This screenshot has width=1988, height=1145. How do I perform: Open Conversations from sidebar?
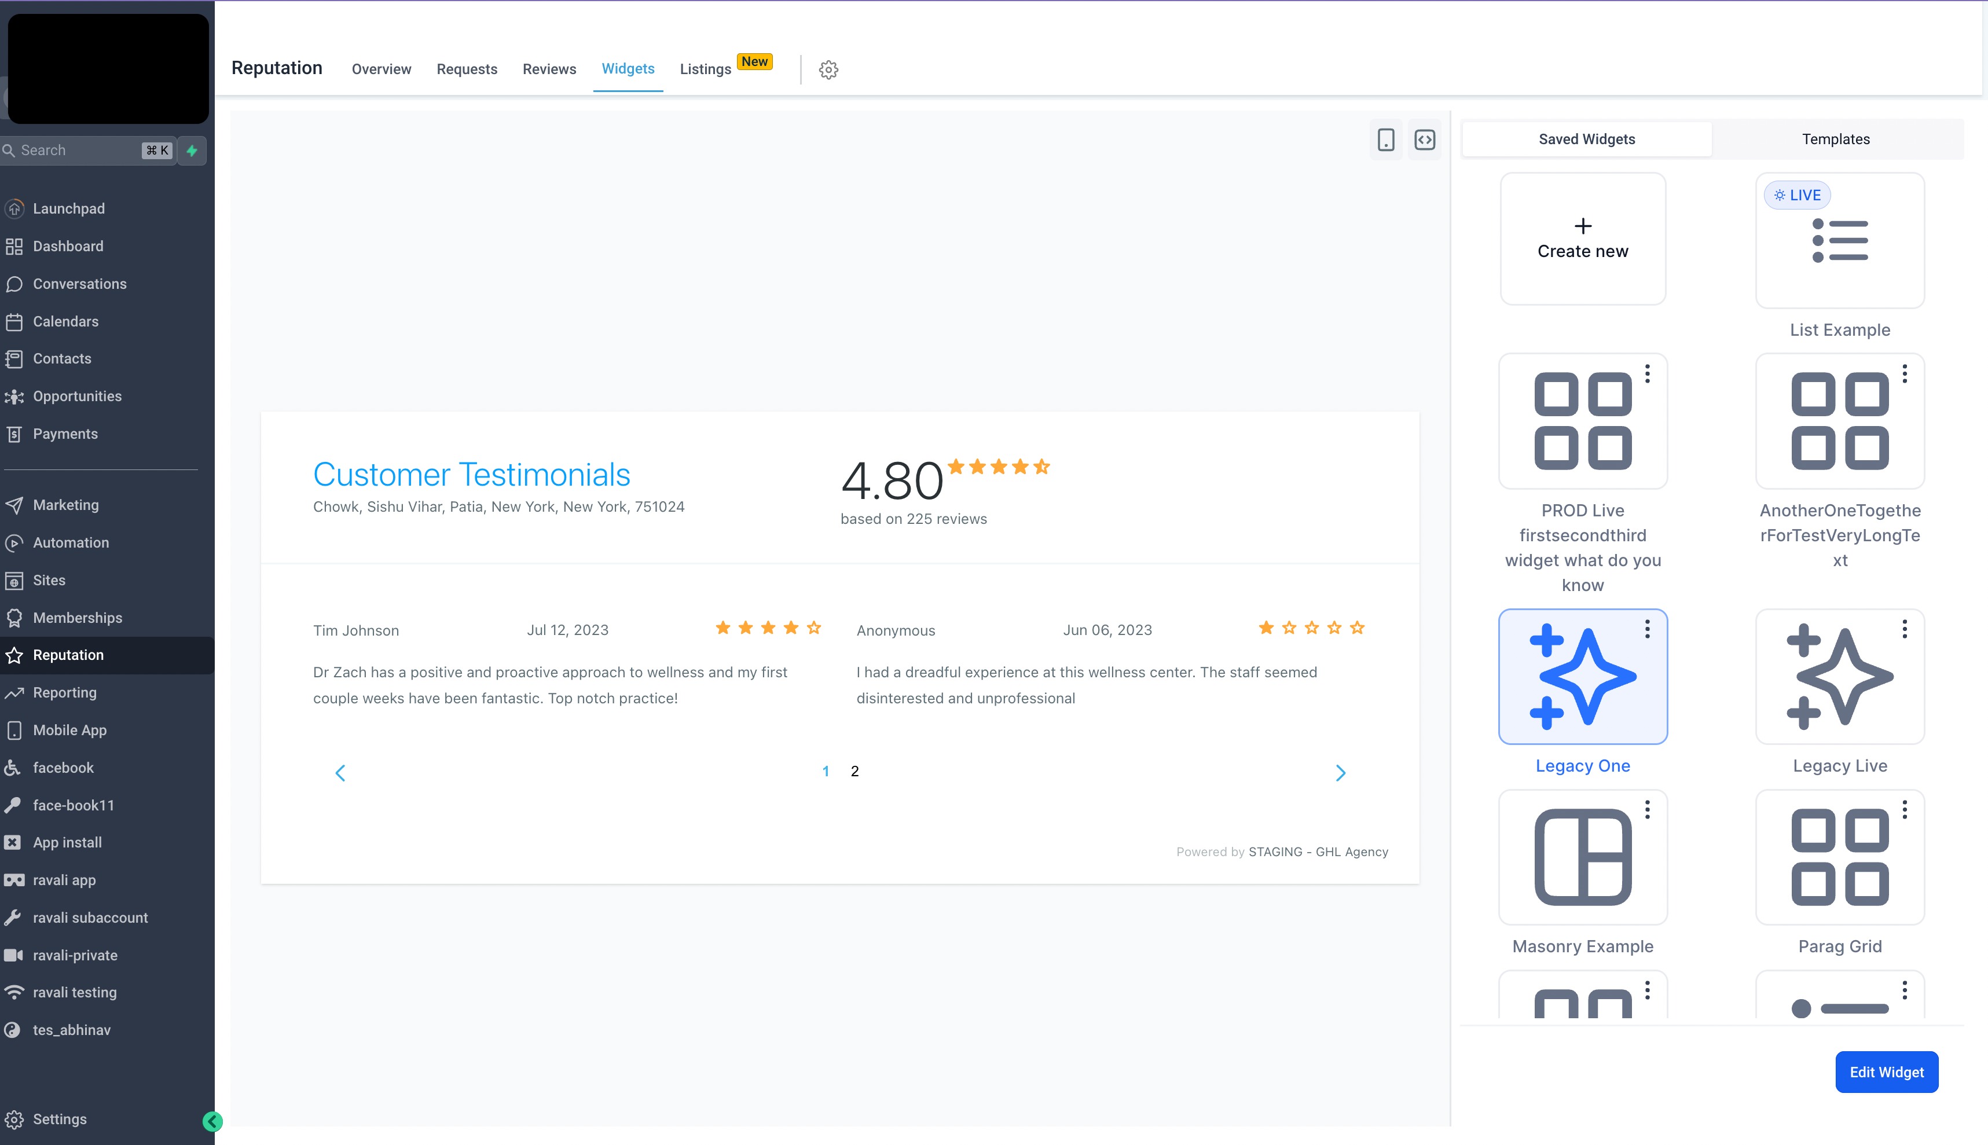click(x=79, y=284)
